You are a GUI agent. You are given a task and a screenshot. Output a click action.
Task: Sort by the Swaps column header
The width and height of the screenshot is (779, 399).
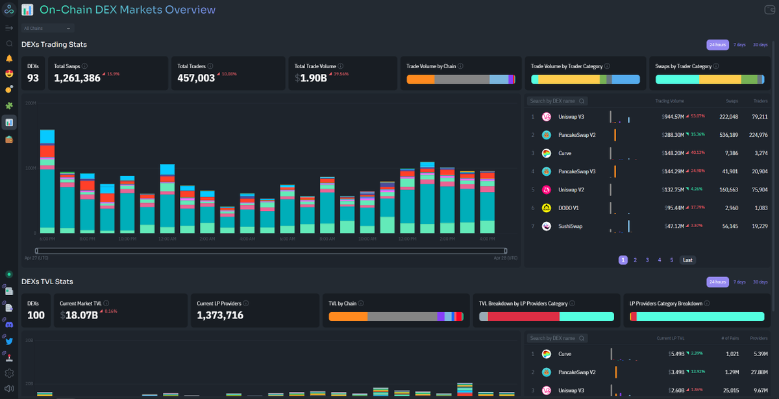pos(732,101)
